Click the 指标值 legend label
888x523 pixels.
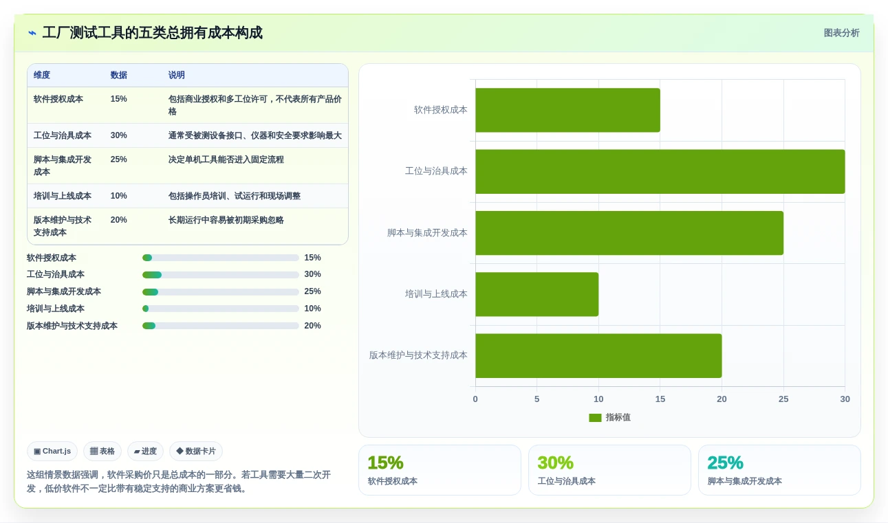(x=618, y=418)
